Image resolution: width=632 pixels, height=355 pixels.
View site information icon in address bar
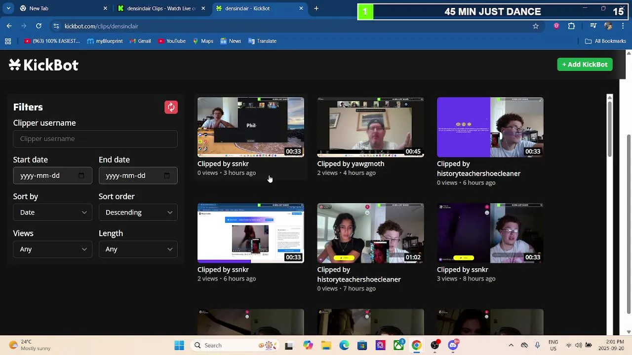pyautogui.click(x=56, y=26)
